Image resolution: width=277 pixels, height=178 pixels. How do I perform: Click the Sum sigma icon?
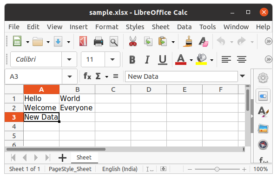click(x=98, y=76)
